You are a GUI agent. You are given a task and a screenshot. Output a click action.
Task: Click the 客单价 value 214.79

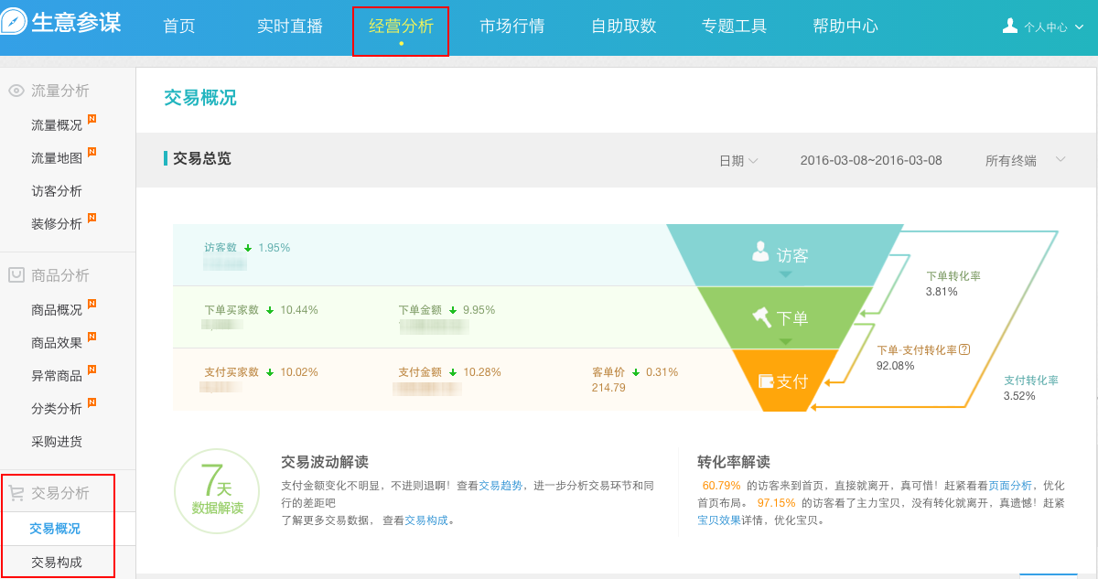(x=608, y=388)
